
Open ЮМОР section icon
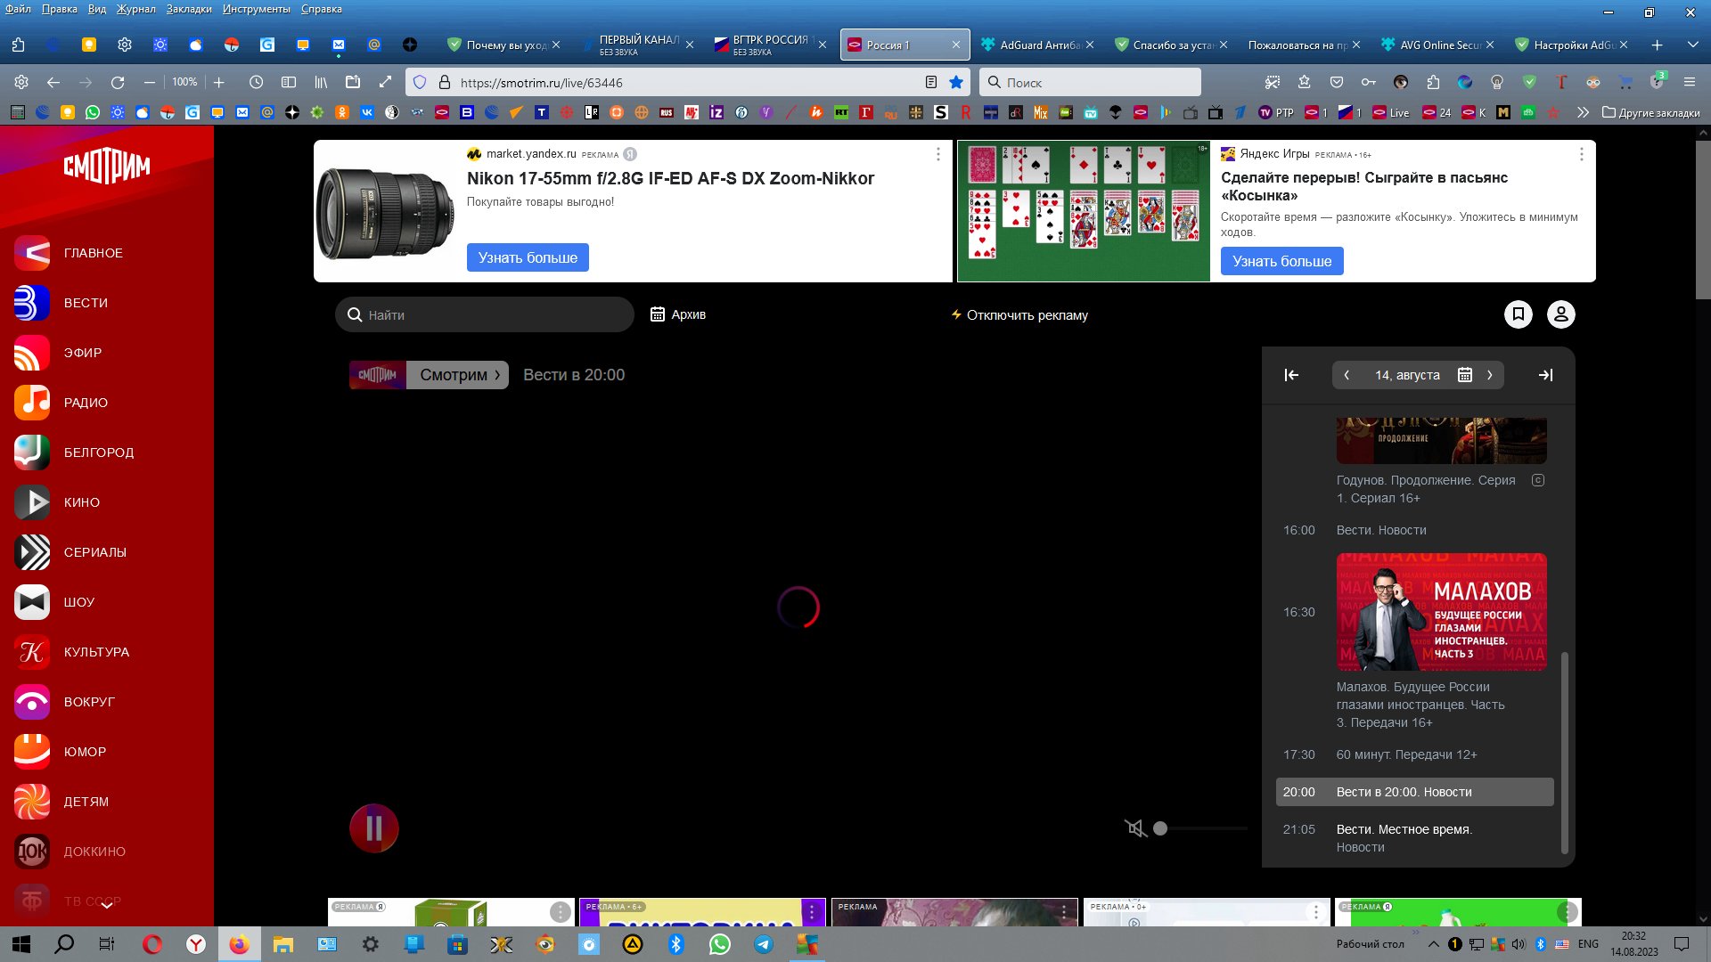tap(31, 752)
